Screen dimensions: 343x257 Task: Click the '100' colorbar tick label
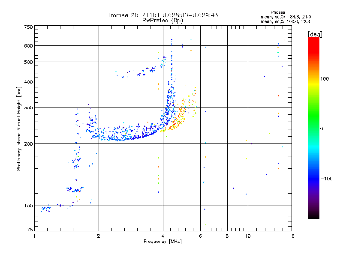pos(325,79)
